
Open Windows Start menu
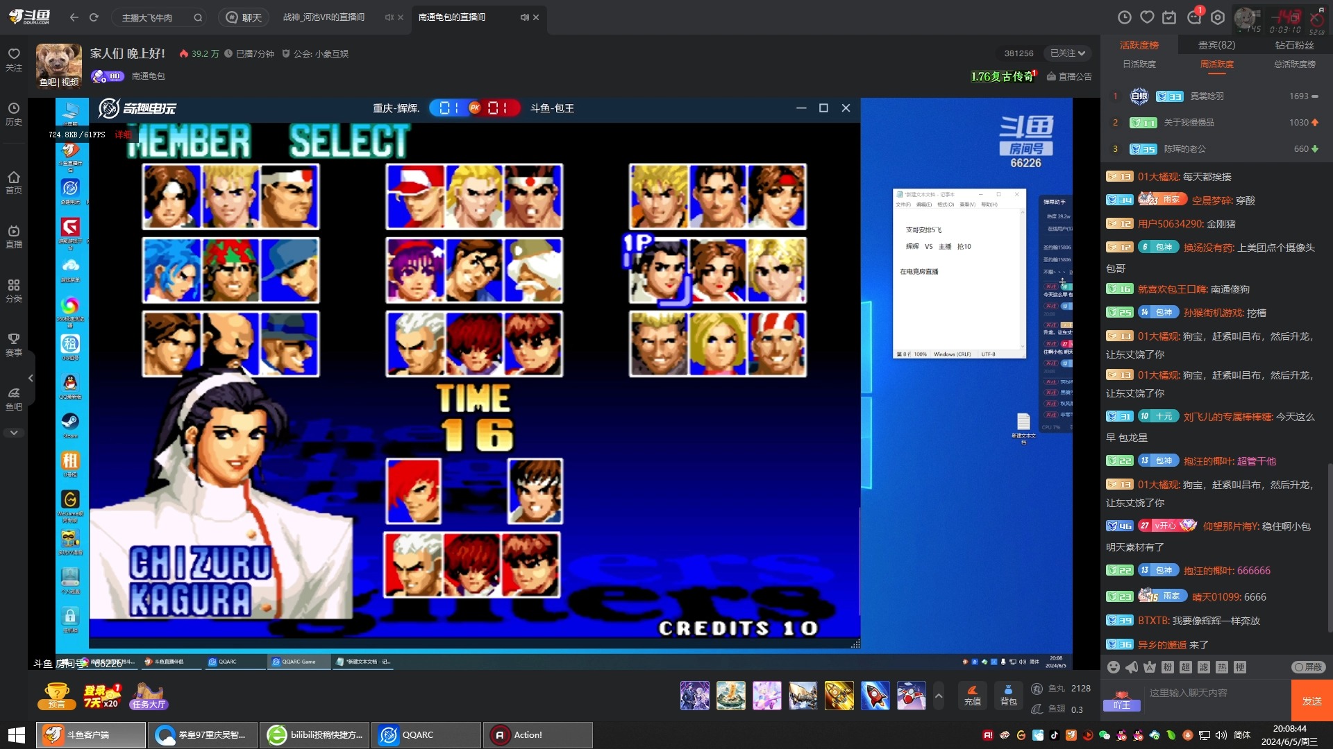(16, 735)
